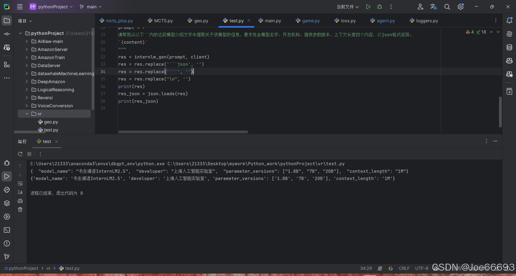Toggle Project tool window folder icon
Screen dimensions: 516x276
(x=7, y=21)
